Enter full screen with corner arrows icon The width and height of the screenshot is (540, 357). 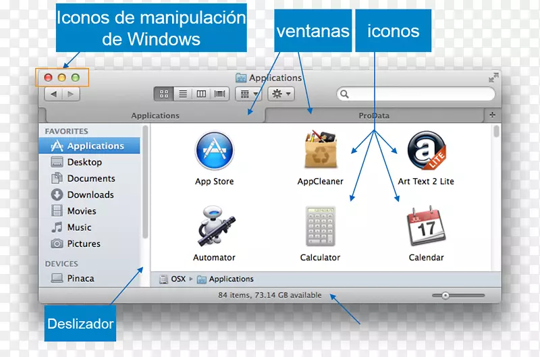click(x=493, y=78)
